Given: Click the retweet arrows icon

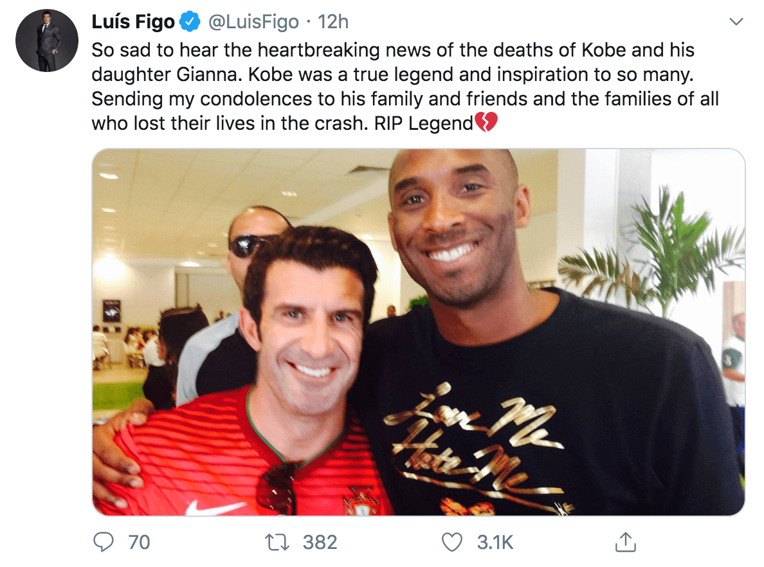Looking at the screenshot, I should 278,543.
